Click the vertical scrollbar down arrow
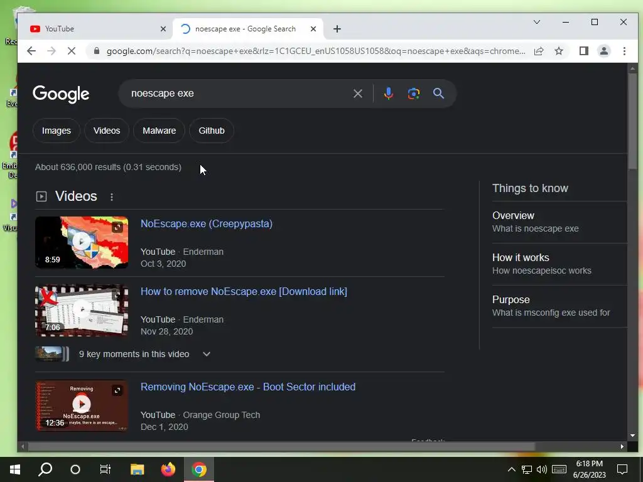 click(x=633, y=436)
